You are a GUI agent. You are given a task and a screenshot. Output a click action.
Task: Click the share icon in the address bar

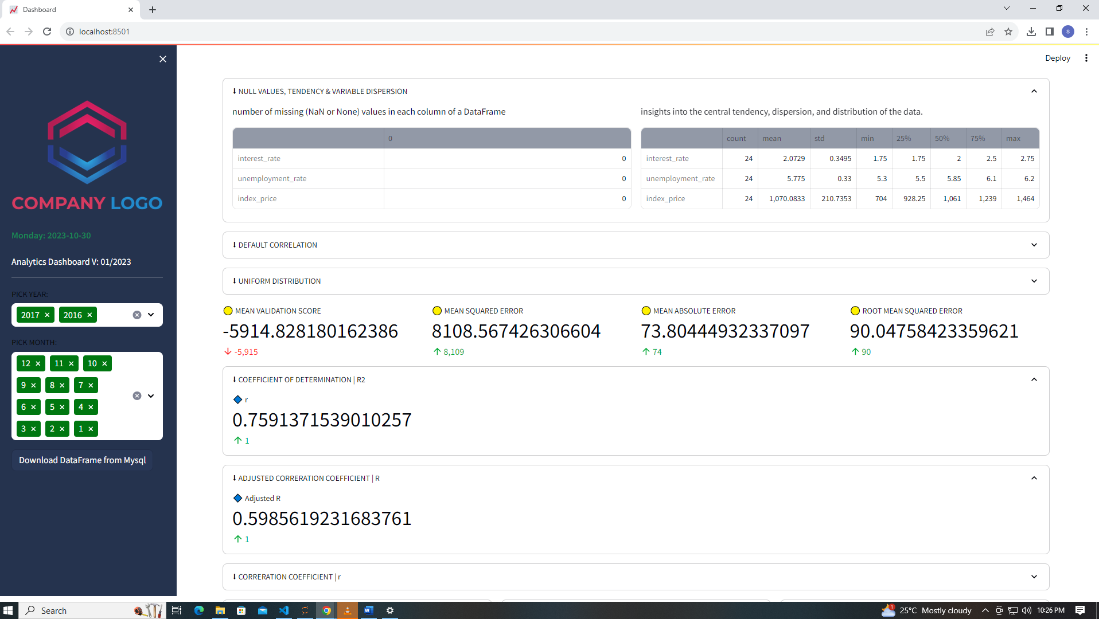[990, 32]
